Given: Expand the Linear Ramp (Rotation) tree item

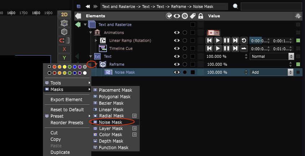Looking at the screenshot, I should click(x=96, y=40).
